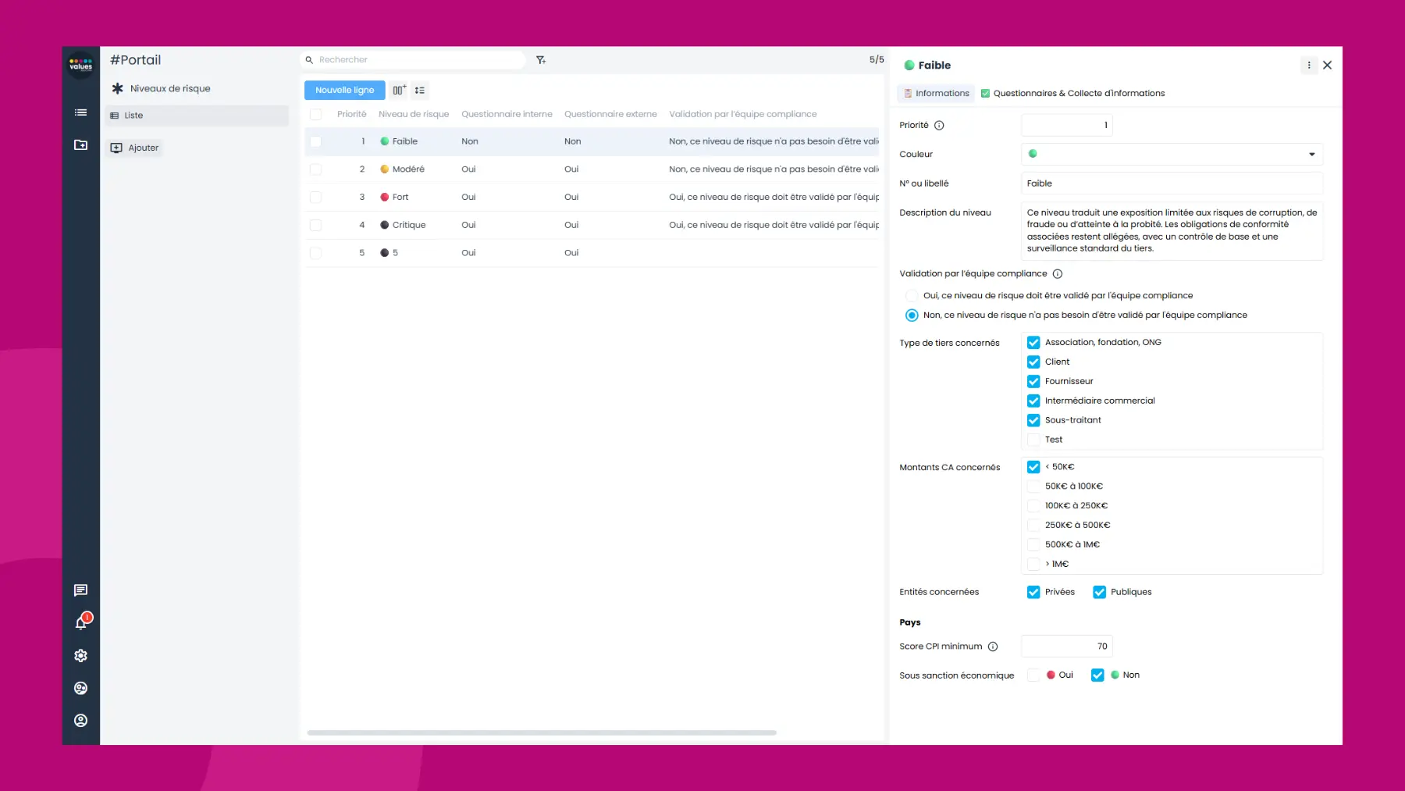Click the row-height settings icon in toolbar
Screen dimensions: 1405x791
[420, 90]
